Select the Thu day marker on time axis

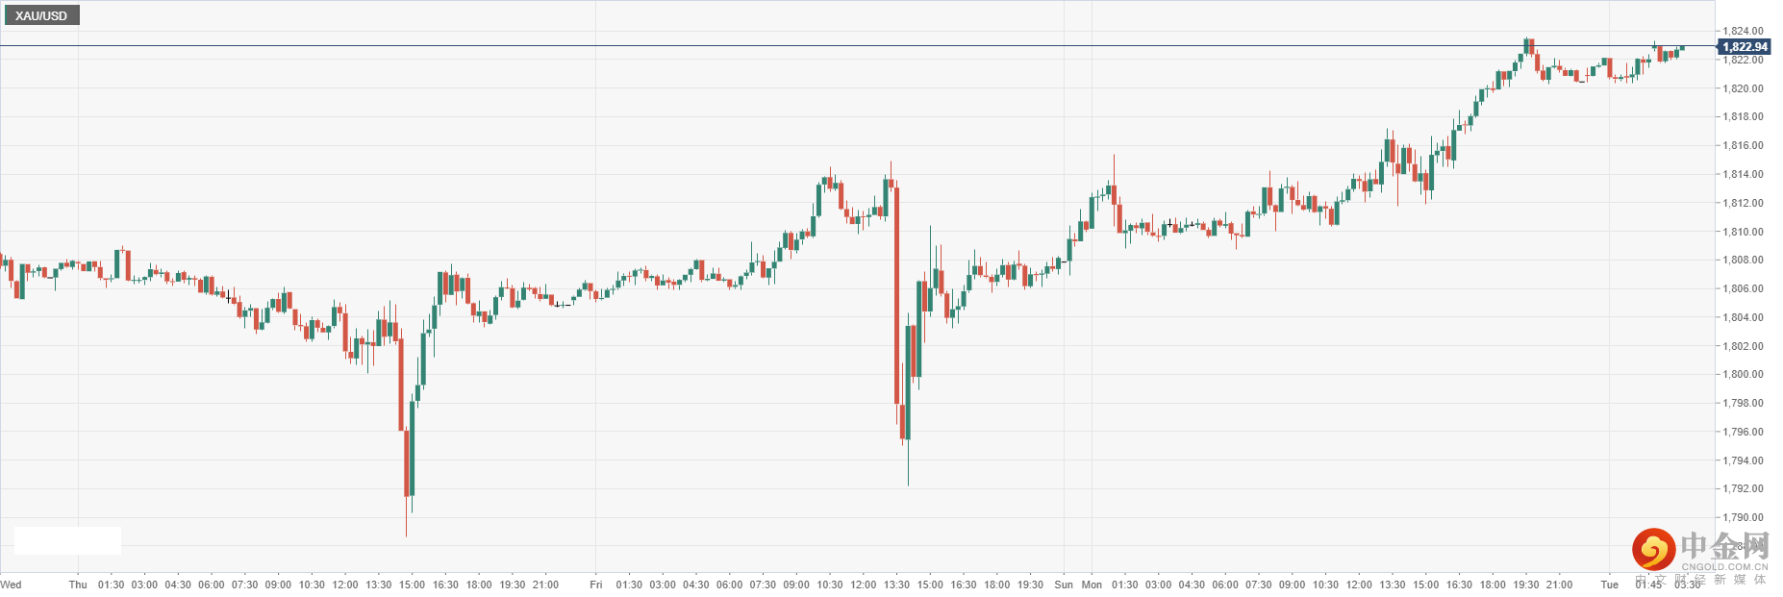[78, 585]
